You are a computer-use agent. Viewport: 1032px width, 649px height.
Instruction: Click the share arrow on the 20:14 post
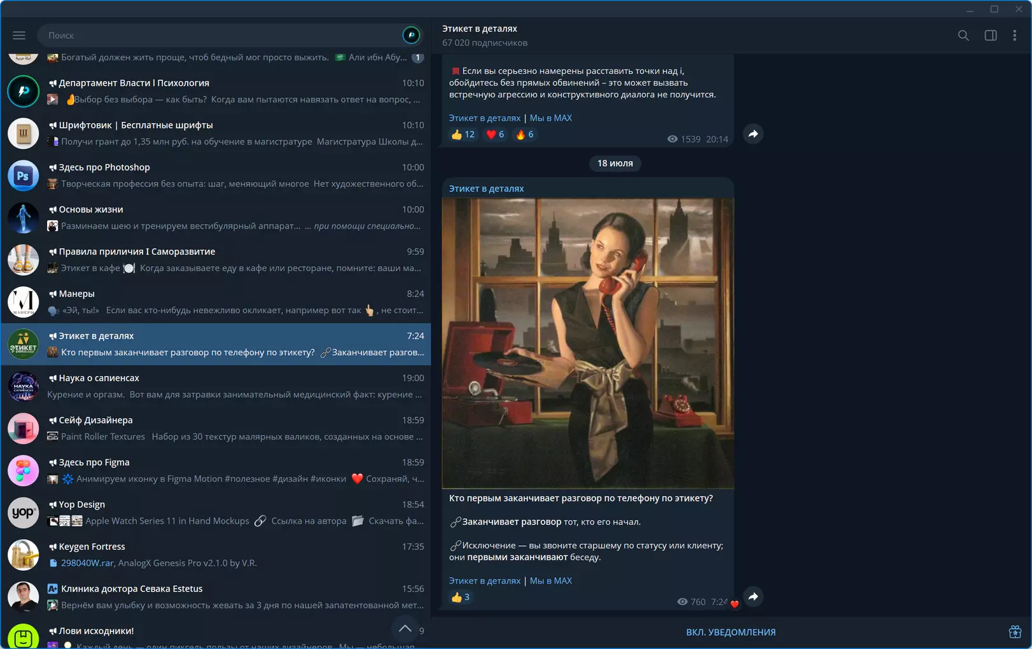[753, 134]
